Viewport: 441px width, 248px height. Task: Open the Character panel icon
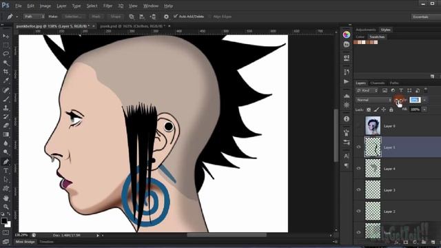click(x=347, y=156)
